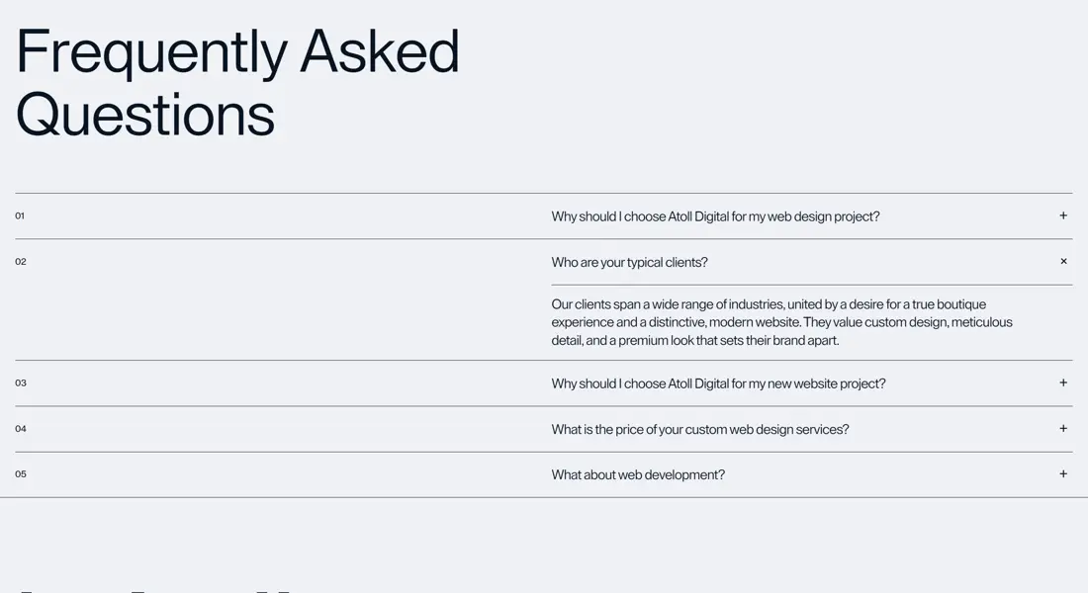1088x593 pixels.
Task: Click the plus icon beside question 03
Action: (x=1062, y=382)
